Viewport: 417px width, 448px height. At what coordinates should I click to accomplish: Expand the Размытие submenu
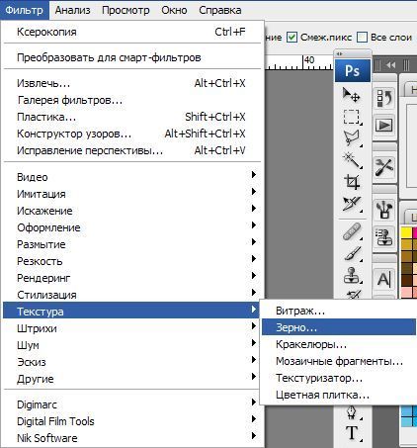[x=132, y=244]
